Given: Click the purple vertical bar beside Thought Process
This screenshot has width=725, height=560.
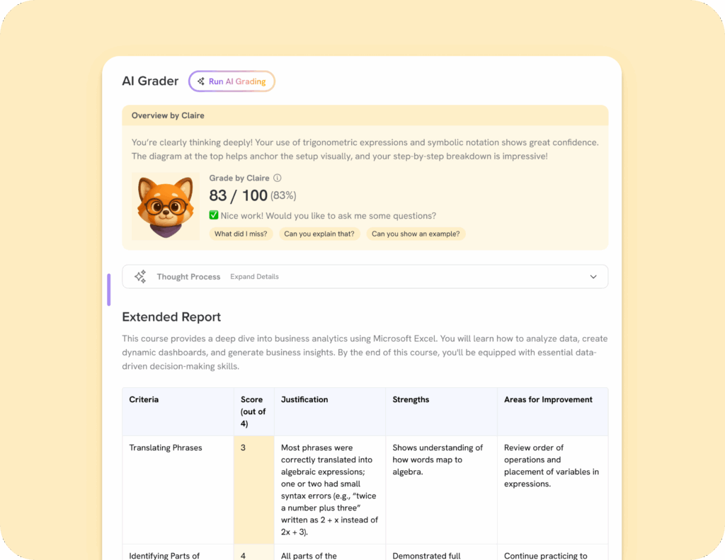Looking at the screenshot, I should (x=109, y=290).
